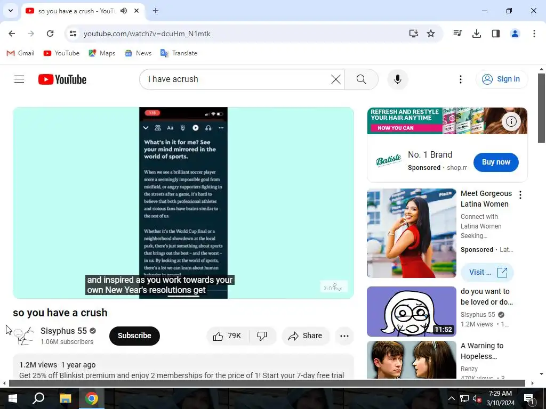Open YouTube hamburger guide menu
Viewport: 546px width, 409px height.
[19, 79]
